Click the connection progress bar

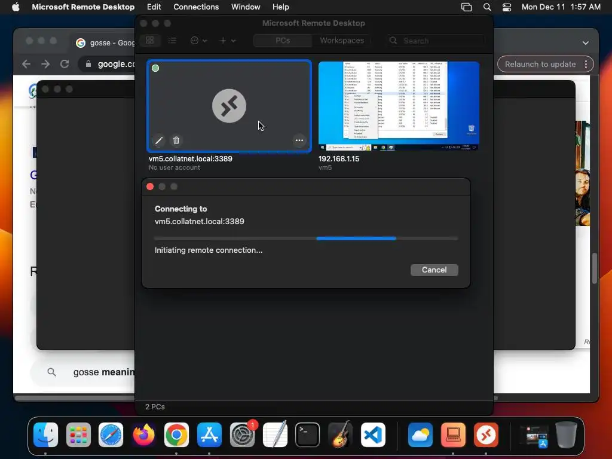(306, 238)
